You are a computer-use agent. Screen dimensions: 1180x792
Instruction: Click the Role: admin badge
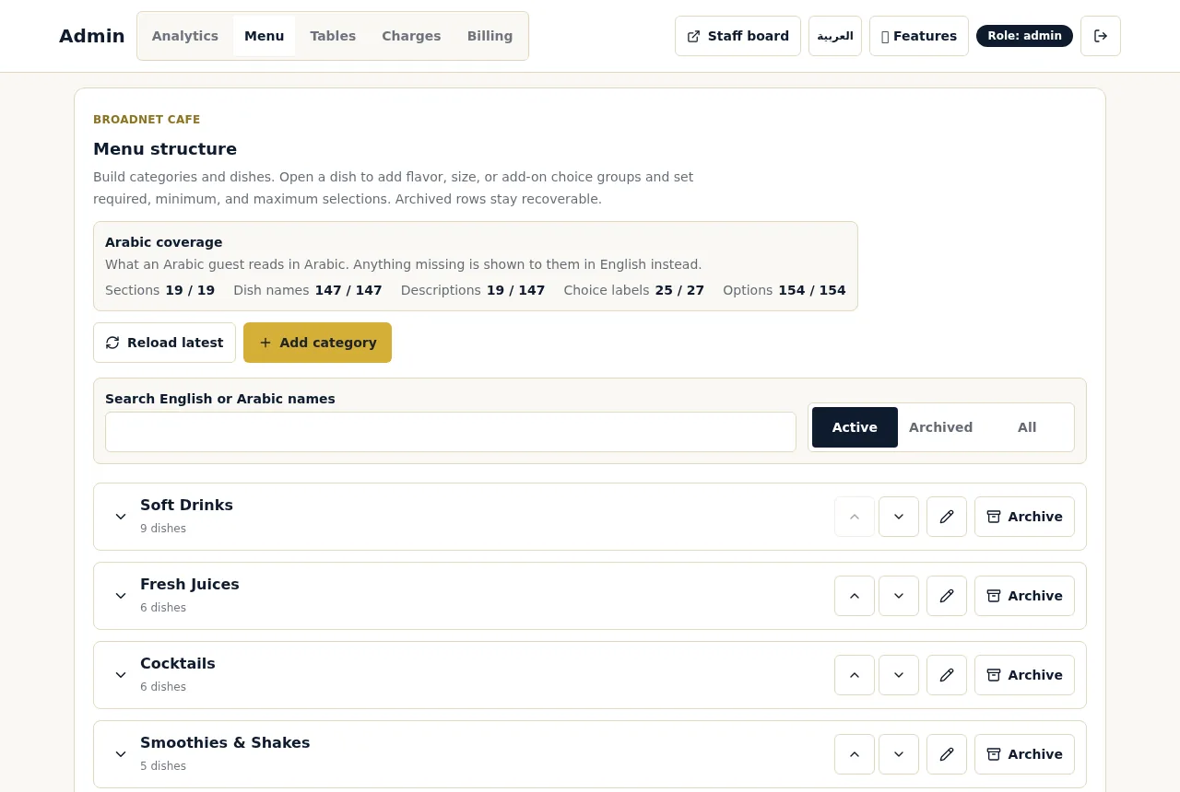pos(1024,36)
